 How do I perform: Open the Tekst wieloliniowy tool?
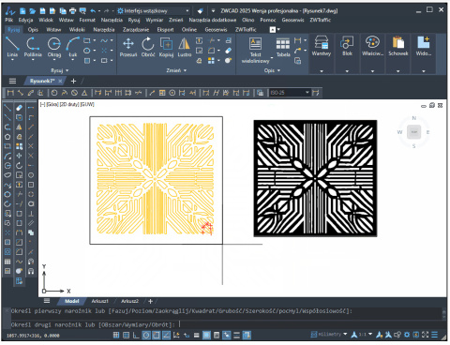pos(255,50)
